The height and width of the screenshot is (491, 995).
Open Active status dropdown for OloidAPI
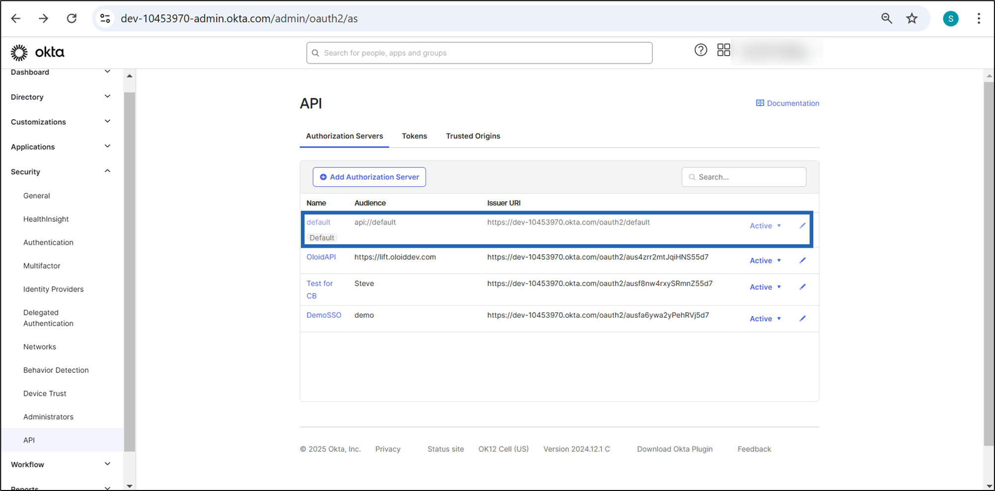765,260
